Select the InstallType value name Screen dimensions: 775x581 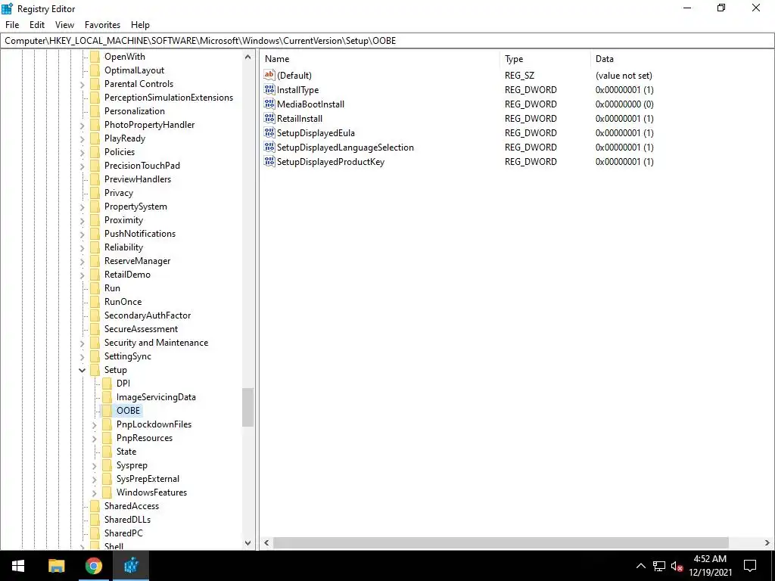pyautogui.click(x=297, y=89)
